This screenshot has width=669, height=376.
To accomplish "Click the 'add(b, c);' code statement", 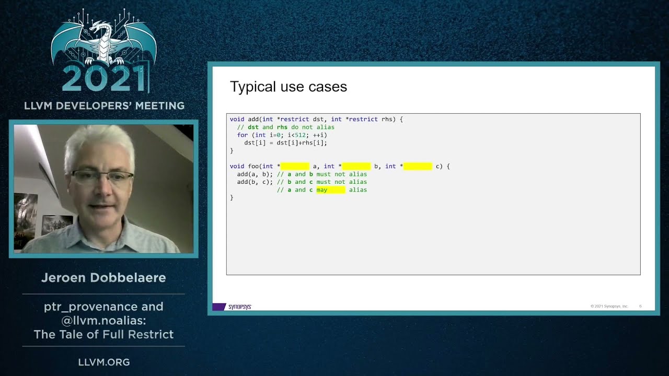I will [x=255, y=182].
